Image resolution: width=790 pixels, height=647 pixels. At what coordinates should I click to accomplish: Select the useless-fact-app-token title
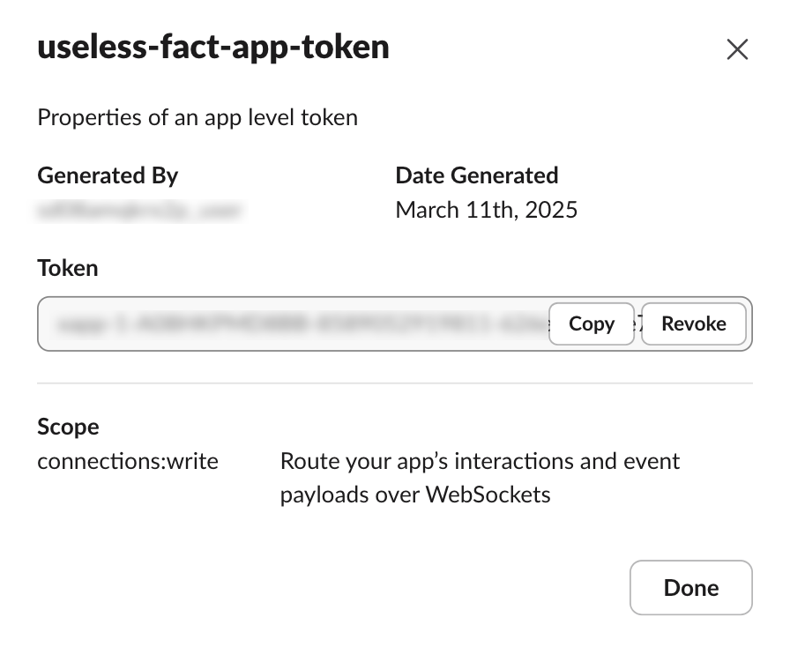(x=213, y=48)
